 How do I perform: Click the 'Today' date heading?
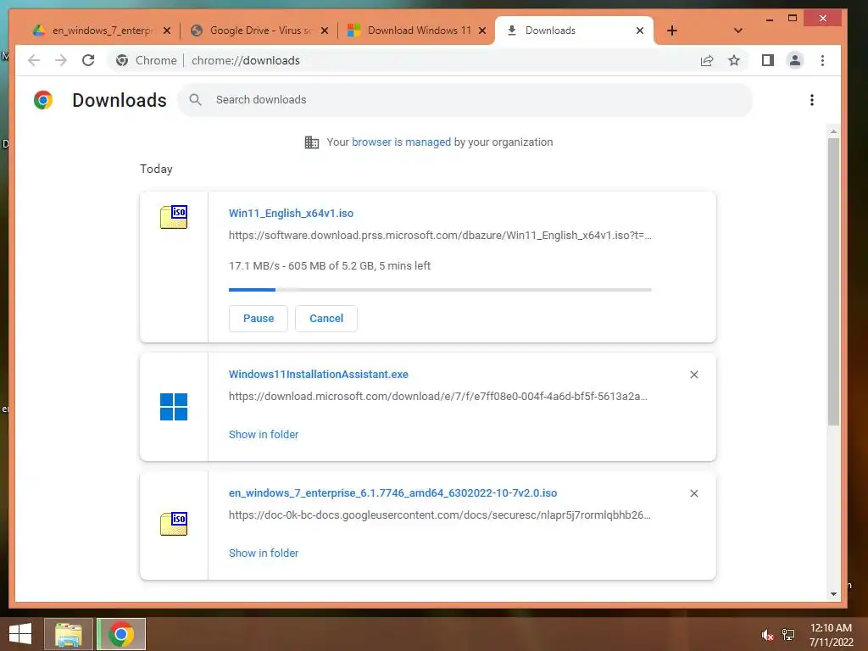(x=156, y=169)
